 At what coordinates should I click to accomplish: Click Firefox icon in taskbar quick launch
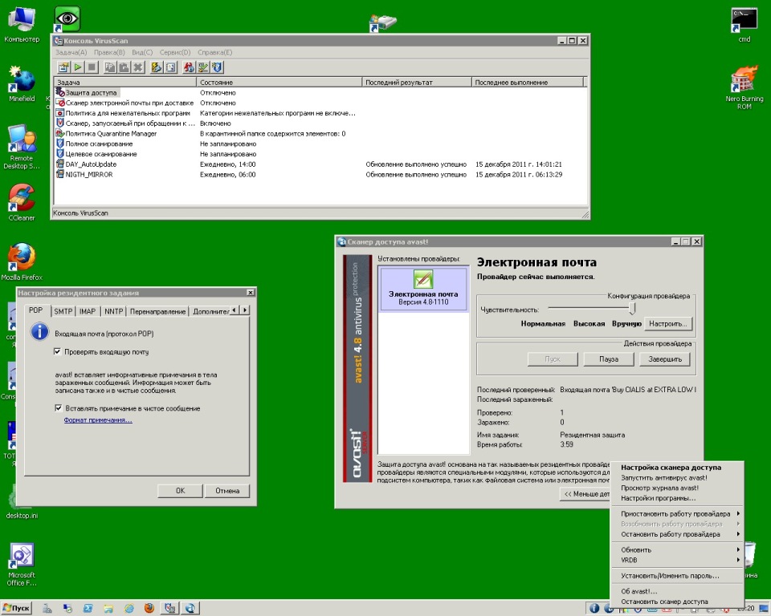[149, 608]
